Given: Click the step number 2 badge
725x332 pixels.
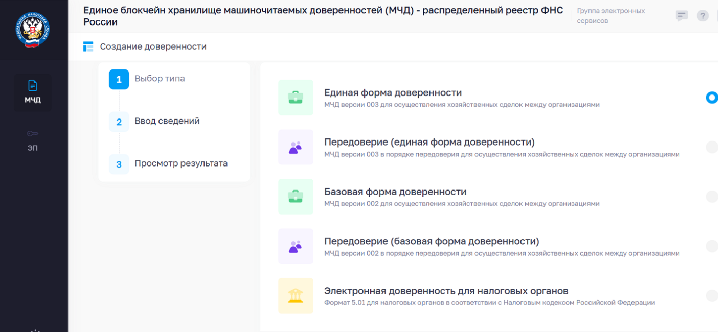Looking at the screenshot, I should click(119, 122).
